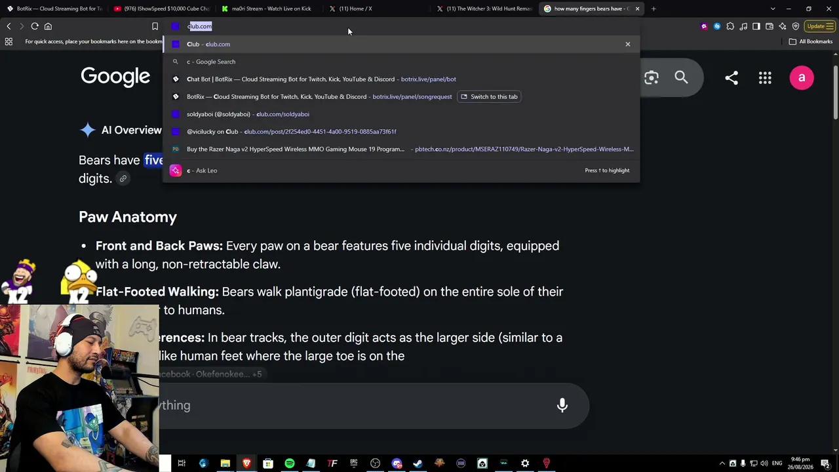Open Spotify from the taskbar
This screenshot has width=839, height=472.
[x=289, y=463]
